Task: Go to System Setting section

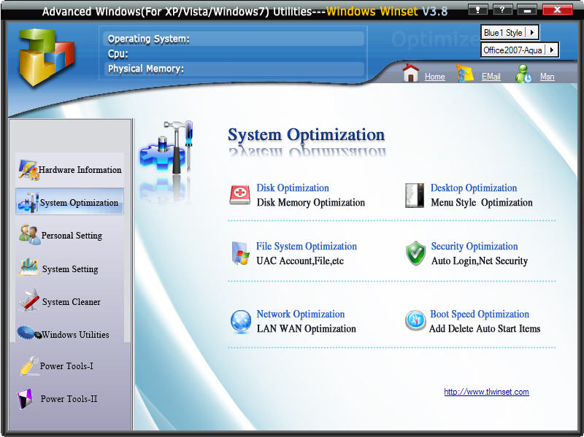Action: pos(69,268)
